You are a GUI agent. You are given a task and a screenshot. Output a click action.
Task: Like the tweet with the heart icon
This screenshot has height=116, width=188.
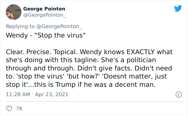point(9,109)
